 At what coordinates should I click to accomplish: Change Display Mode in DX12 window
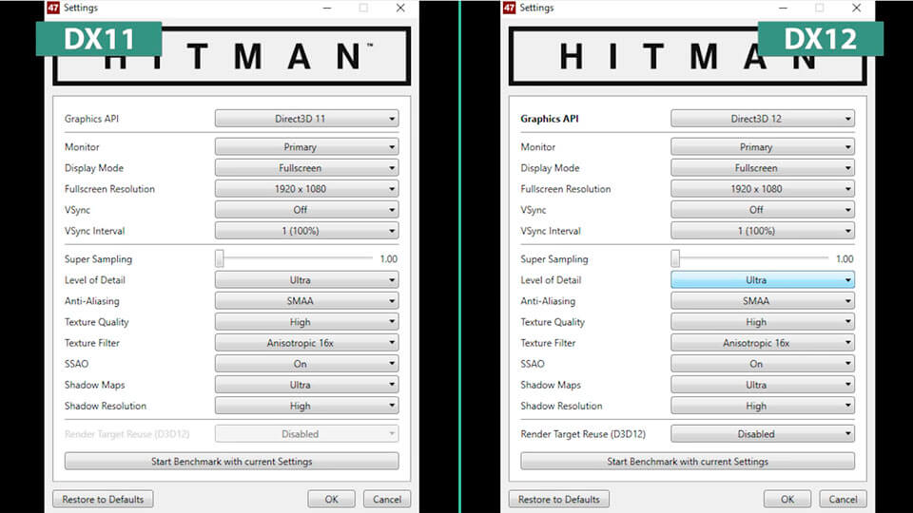[763, 168]
